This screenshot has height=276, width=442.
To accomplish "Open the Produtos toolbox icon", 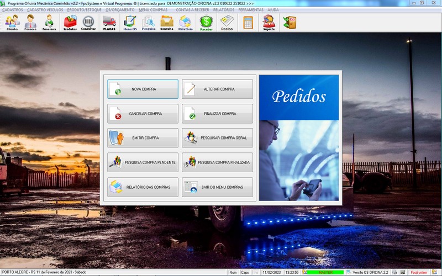I will tap(70, 23).
